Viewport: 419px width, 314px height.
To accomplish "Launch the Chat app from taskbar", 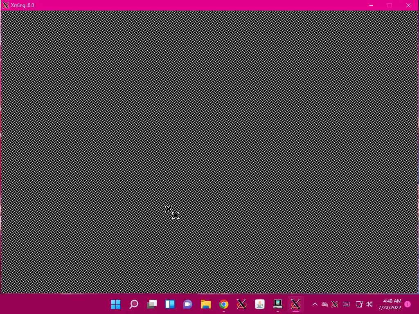I will pyautogui.click(x=187, y=304).
